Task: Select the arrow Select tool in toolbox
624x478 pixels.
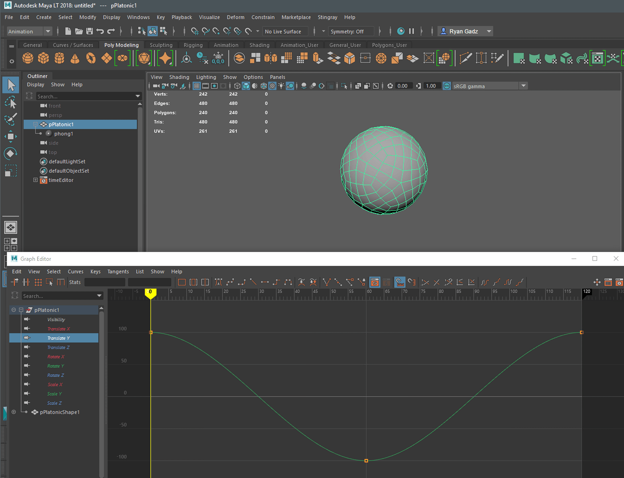Action: [11, 85]
